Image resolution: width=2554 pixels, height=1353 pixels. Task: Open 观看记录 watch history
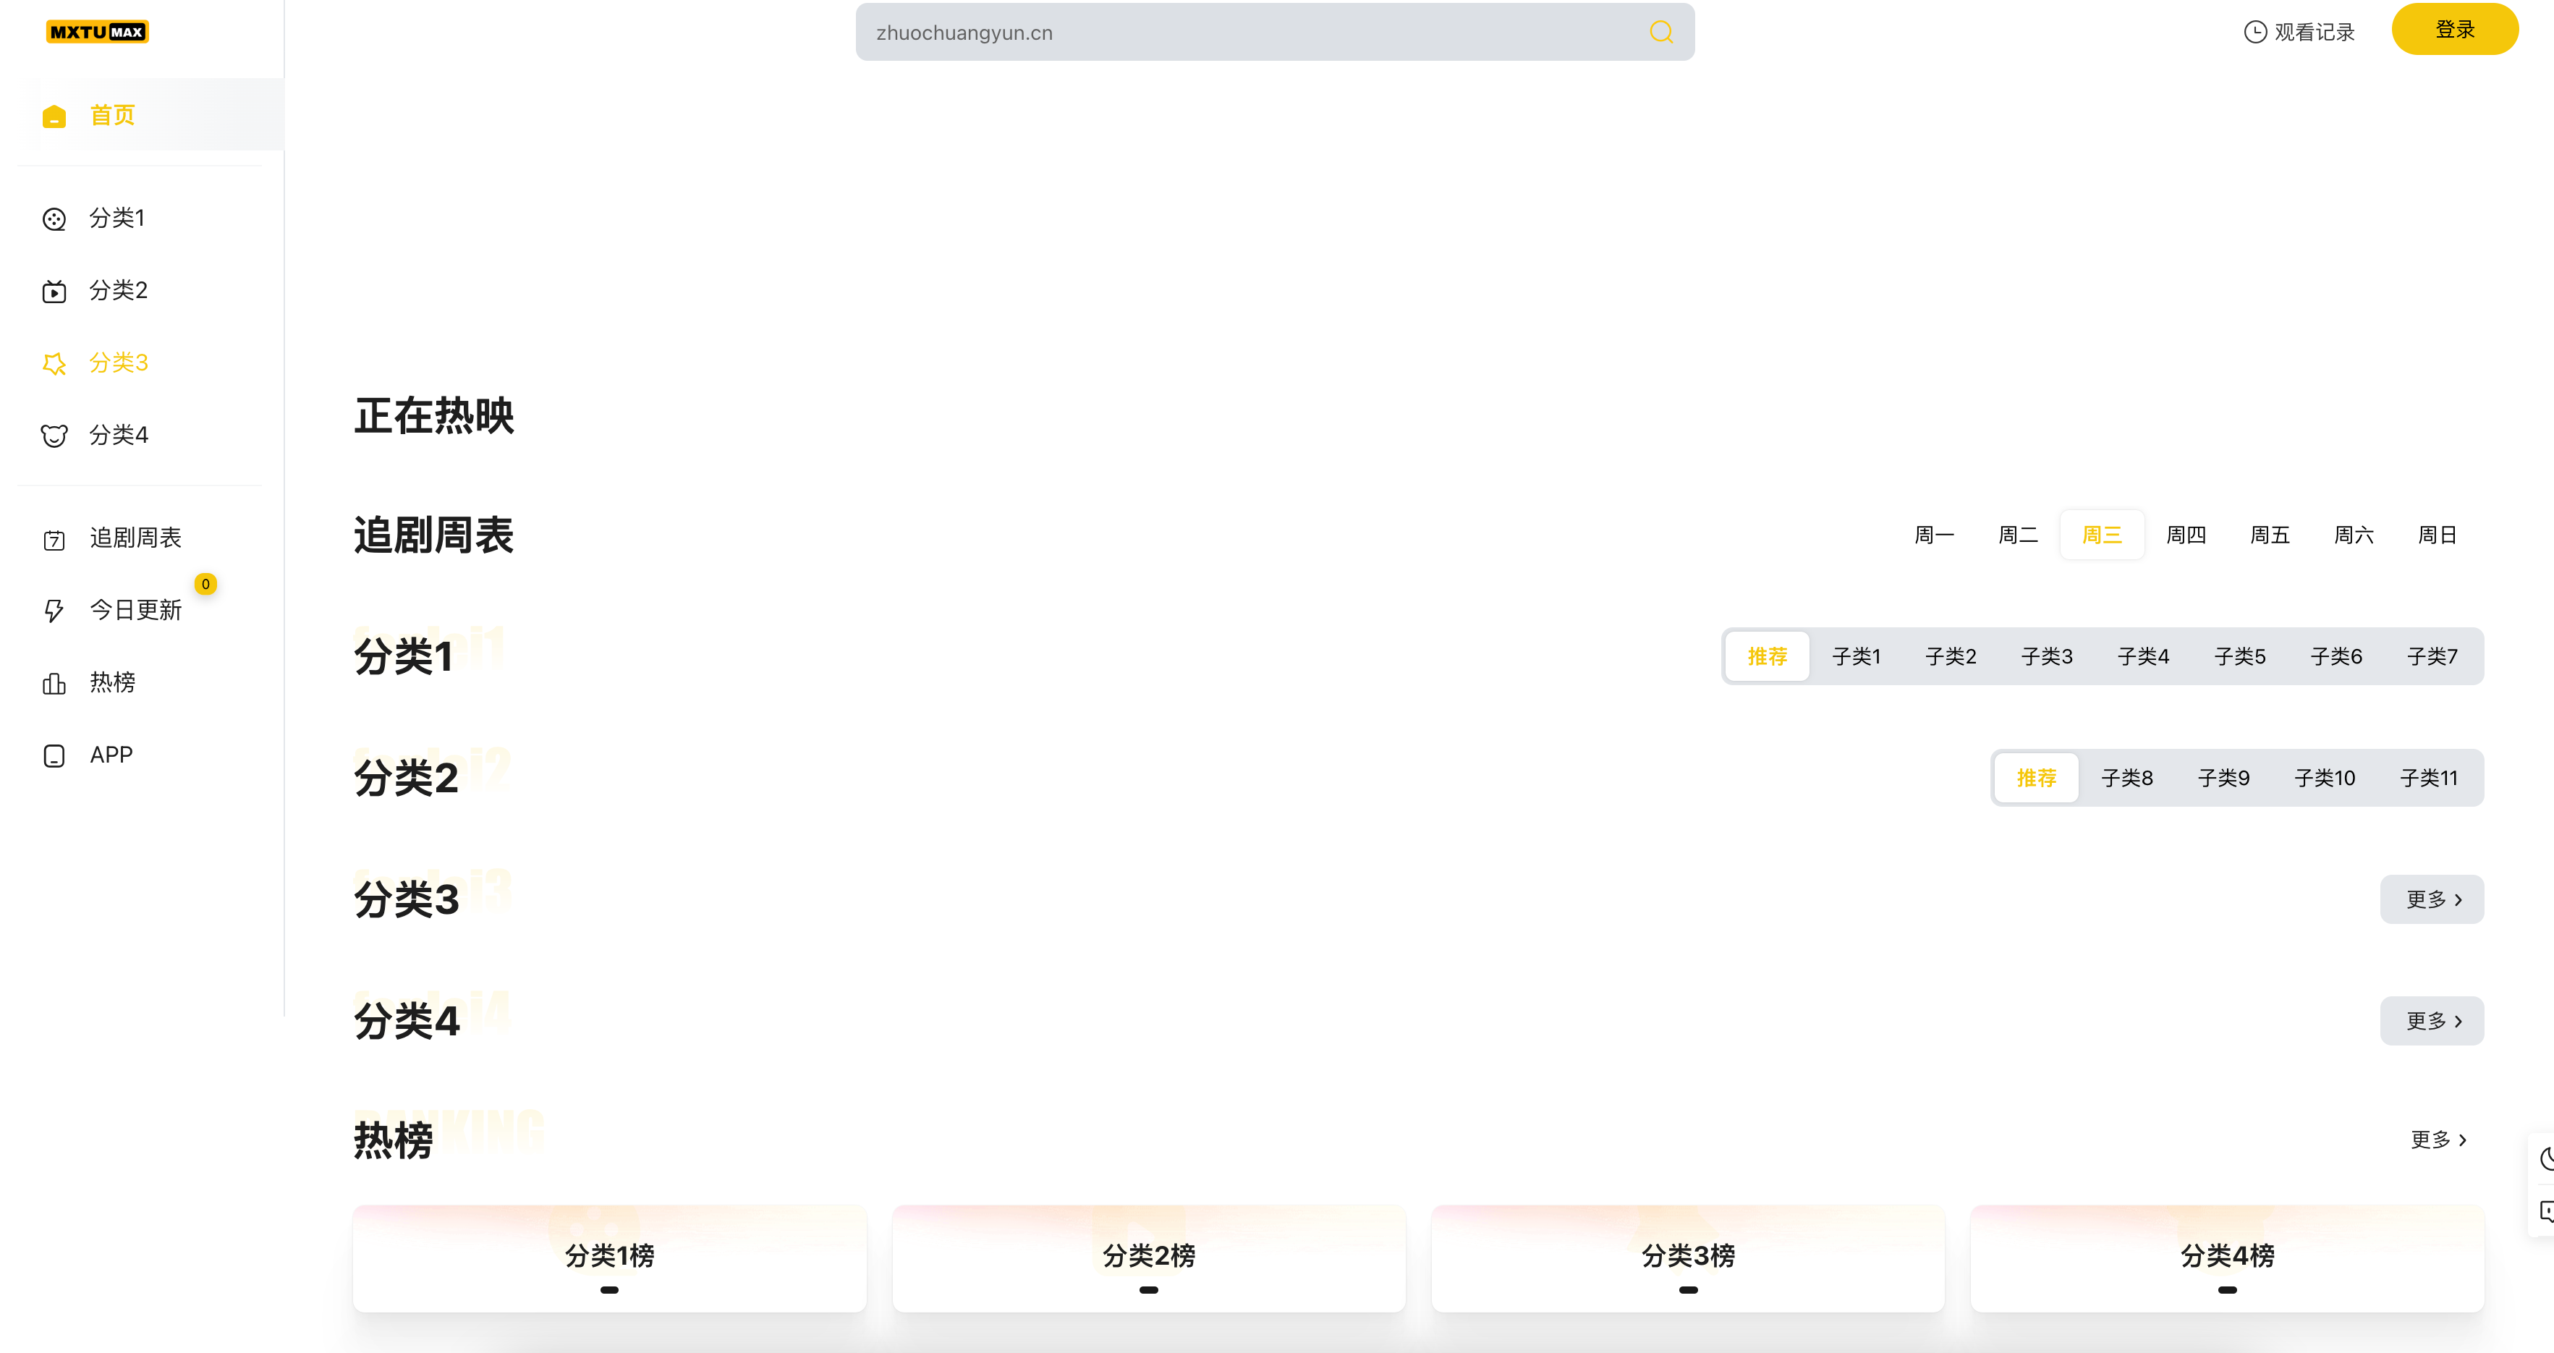coord(2298,32)
